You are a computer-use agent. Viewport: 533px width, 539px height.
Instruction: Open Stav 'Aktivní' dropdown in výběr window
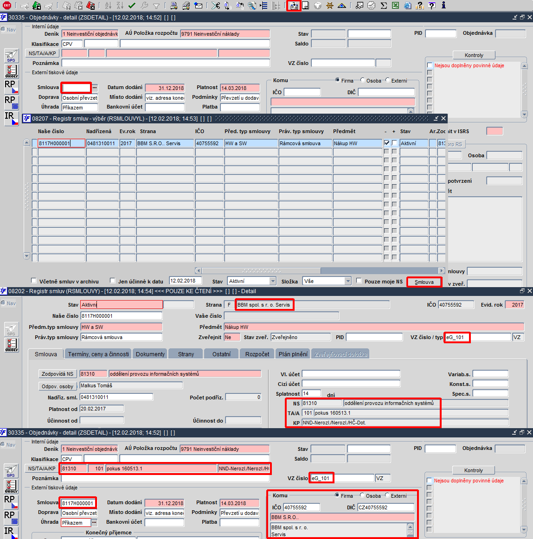coord(273,281)
